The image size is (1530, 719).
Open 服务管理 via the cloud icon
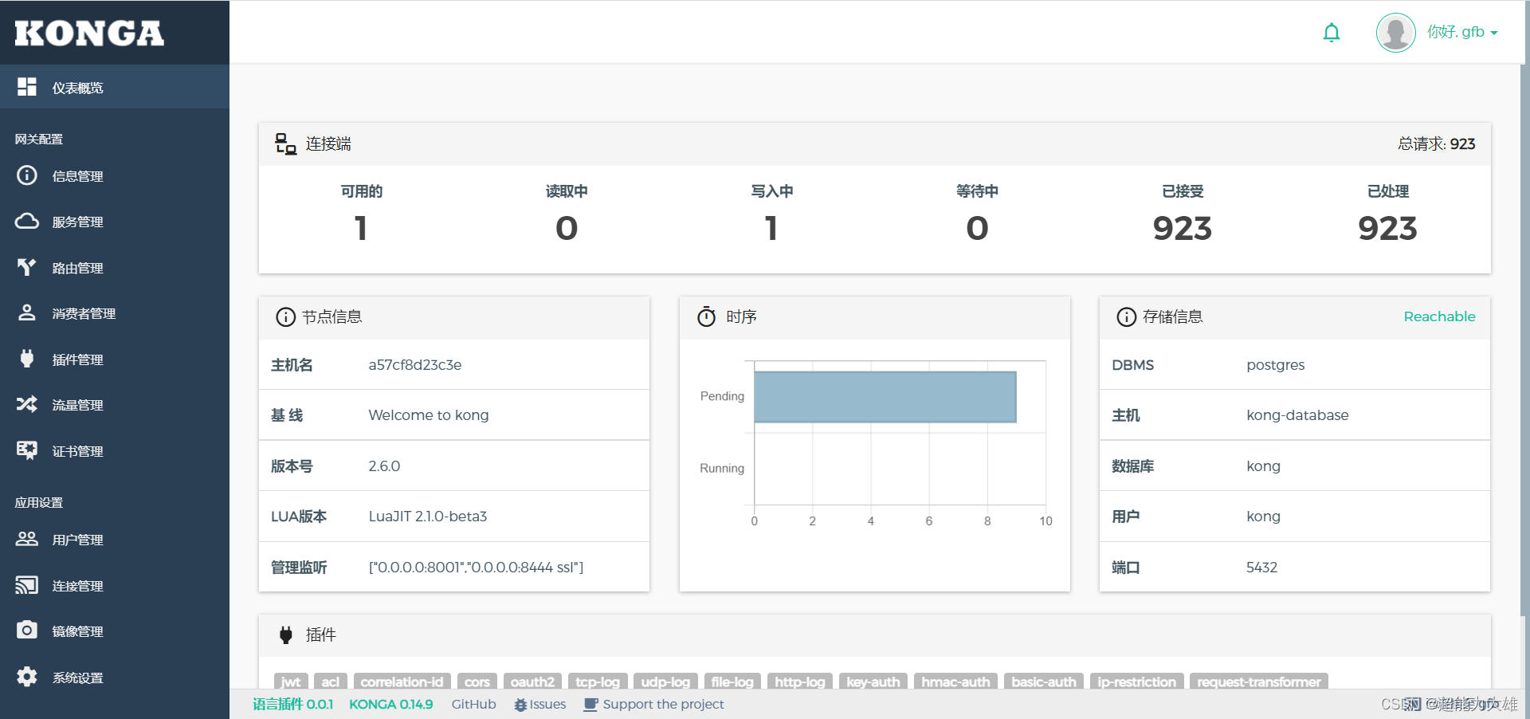point(27,222)
